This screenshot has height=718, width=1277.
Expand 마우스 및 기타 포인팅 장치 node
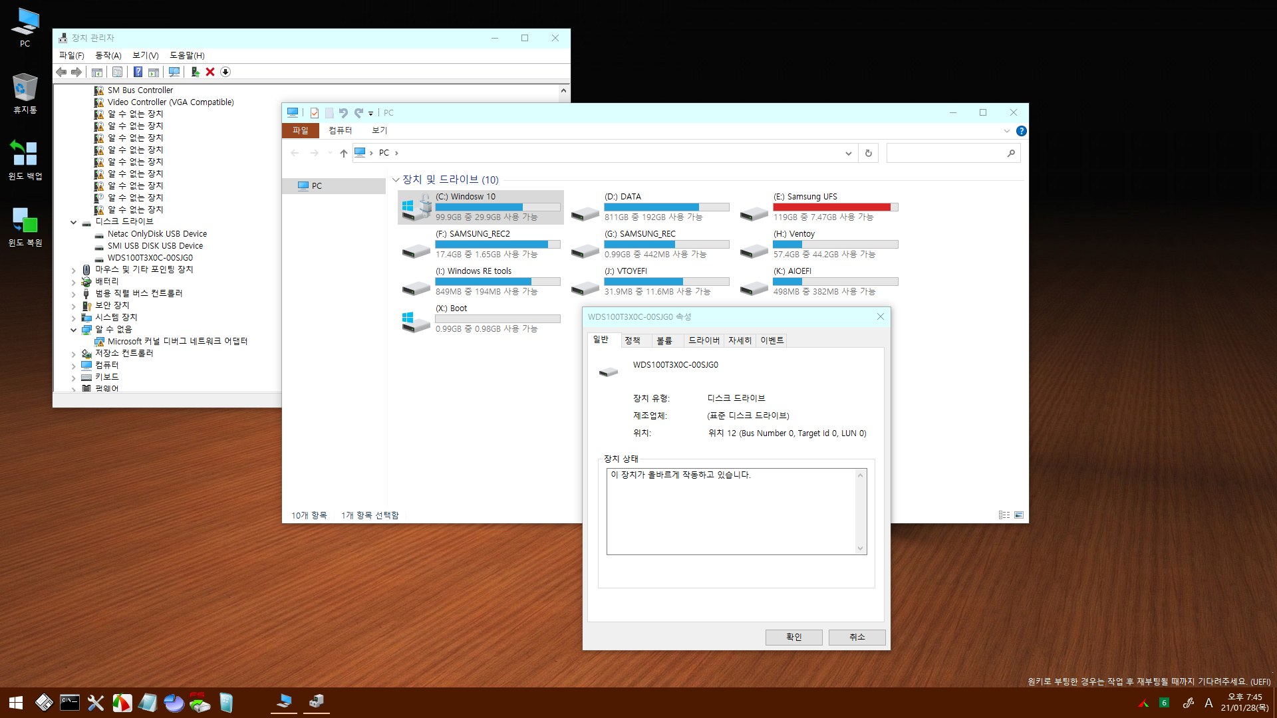click(x=73, y=271)
